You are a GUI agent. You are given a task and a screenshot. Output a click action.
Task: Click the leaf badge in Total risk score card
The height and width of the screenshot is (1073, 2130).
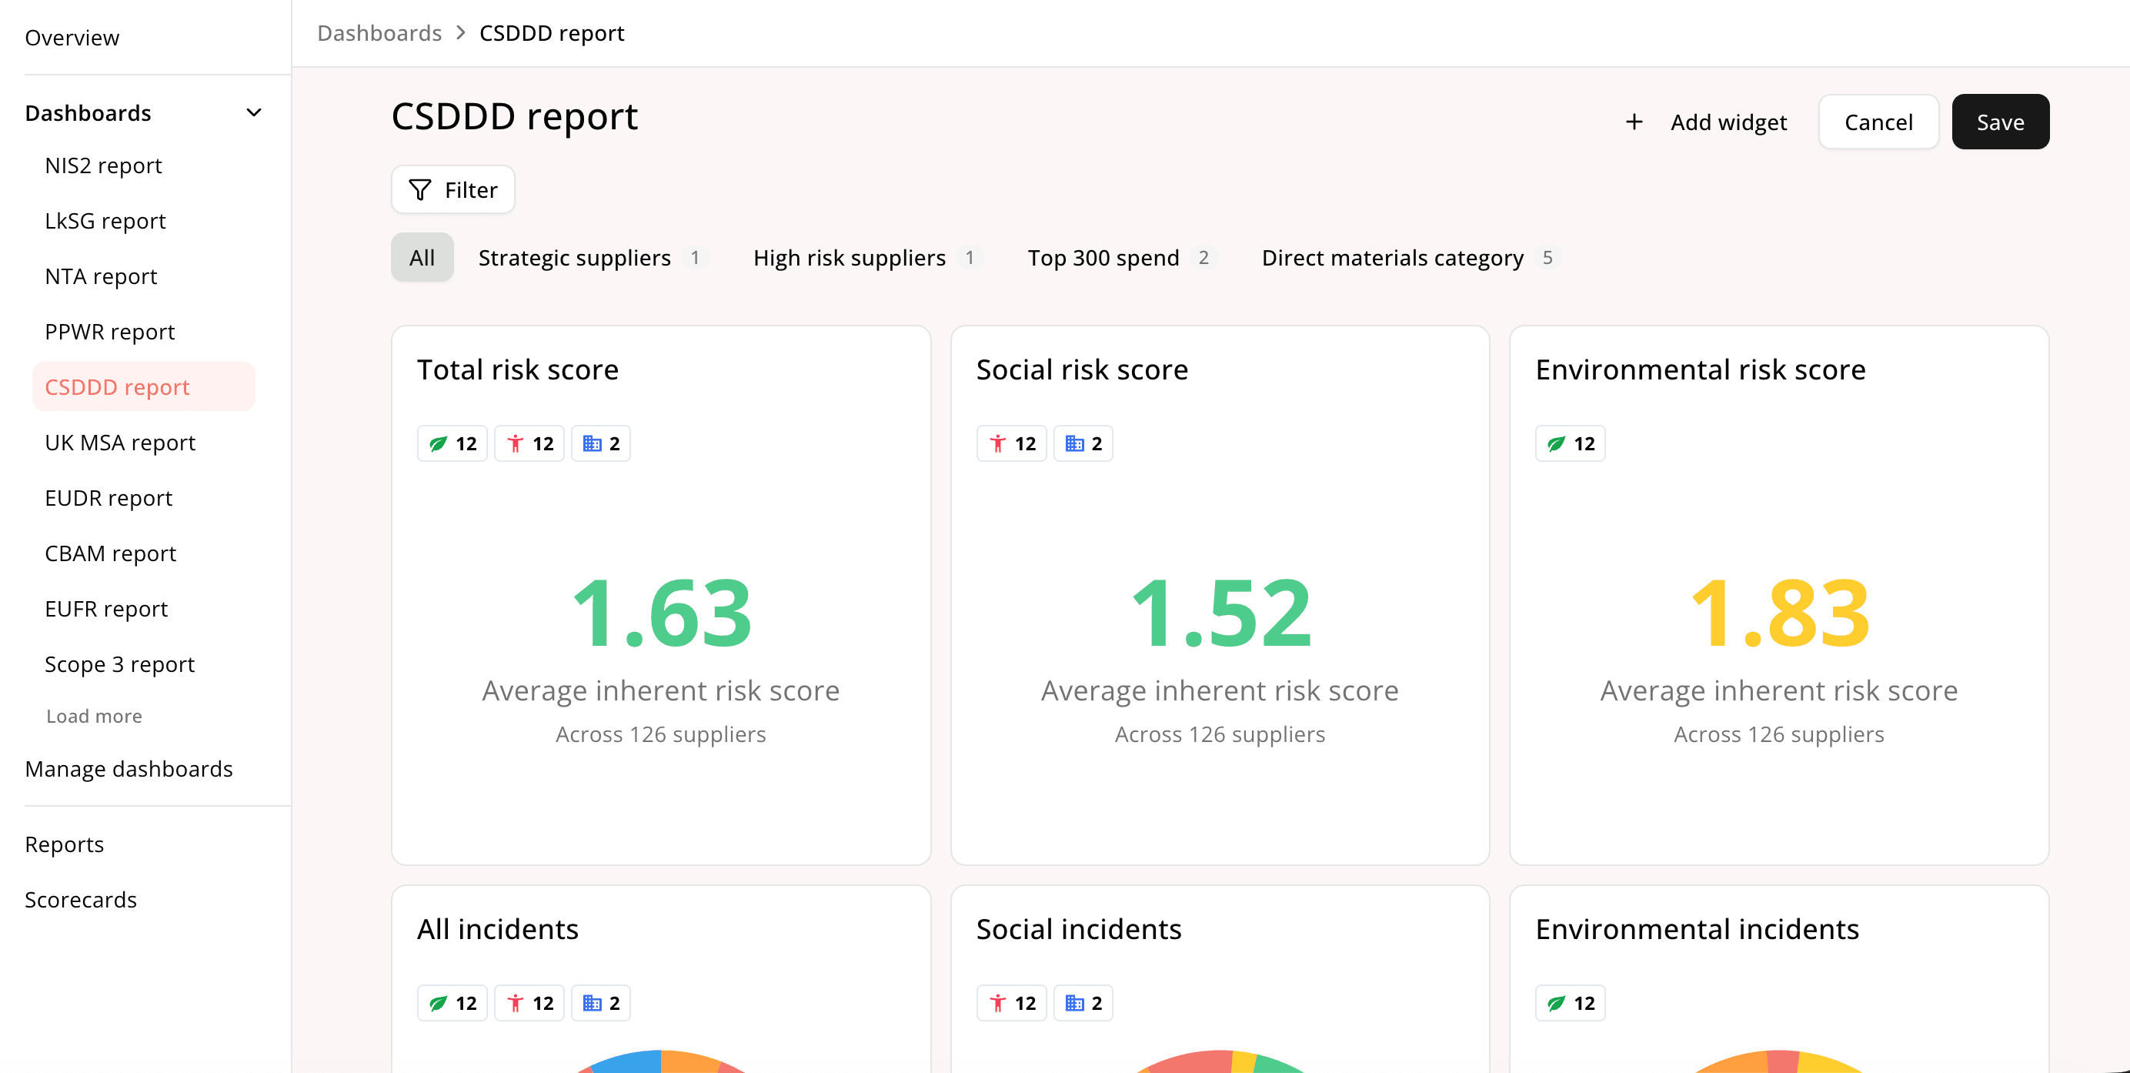click(x=452, y=443)
